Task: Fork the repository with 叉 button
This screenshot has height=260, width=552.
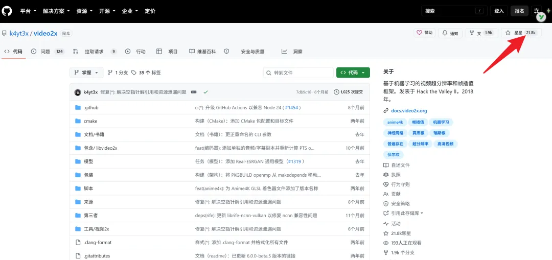Action: tap(481, 33)
